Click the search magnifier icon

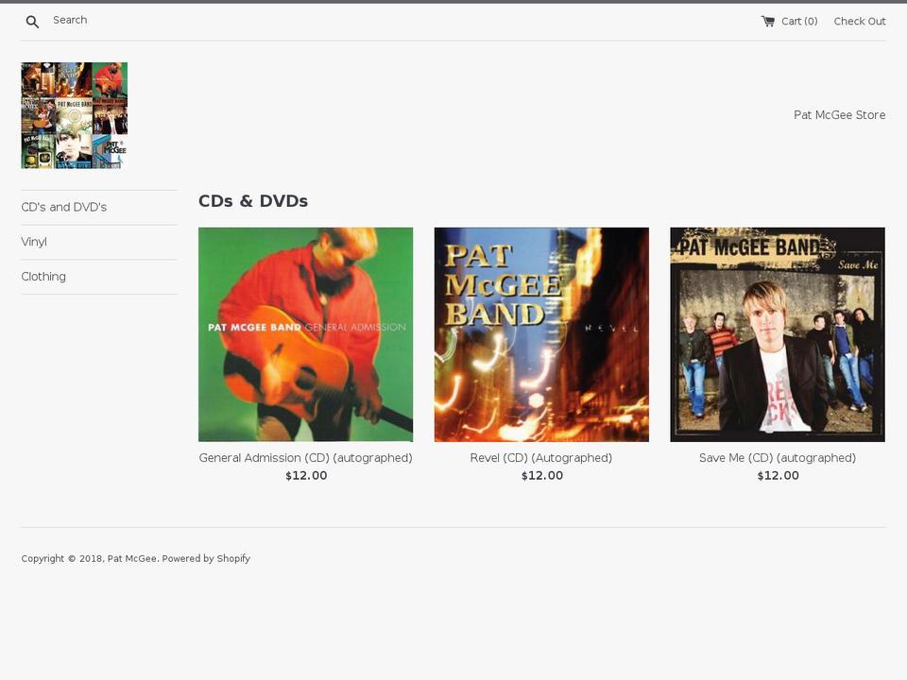[32, 22]
